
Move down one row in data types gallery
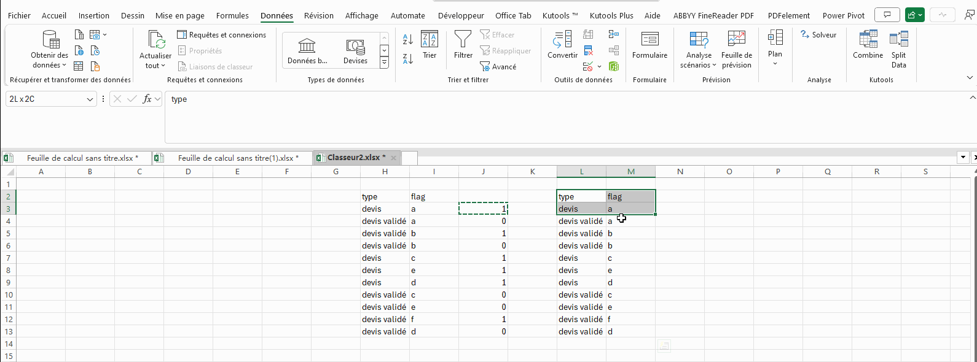384,50
